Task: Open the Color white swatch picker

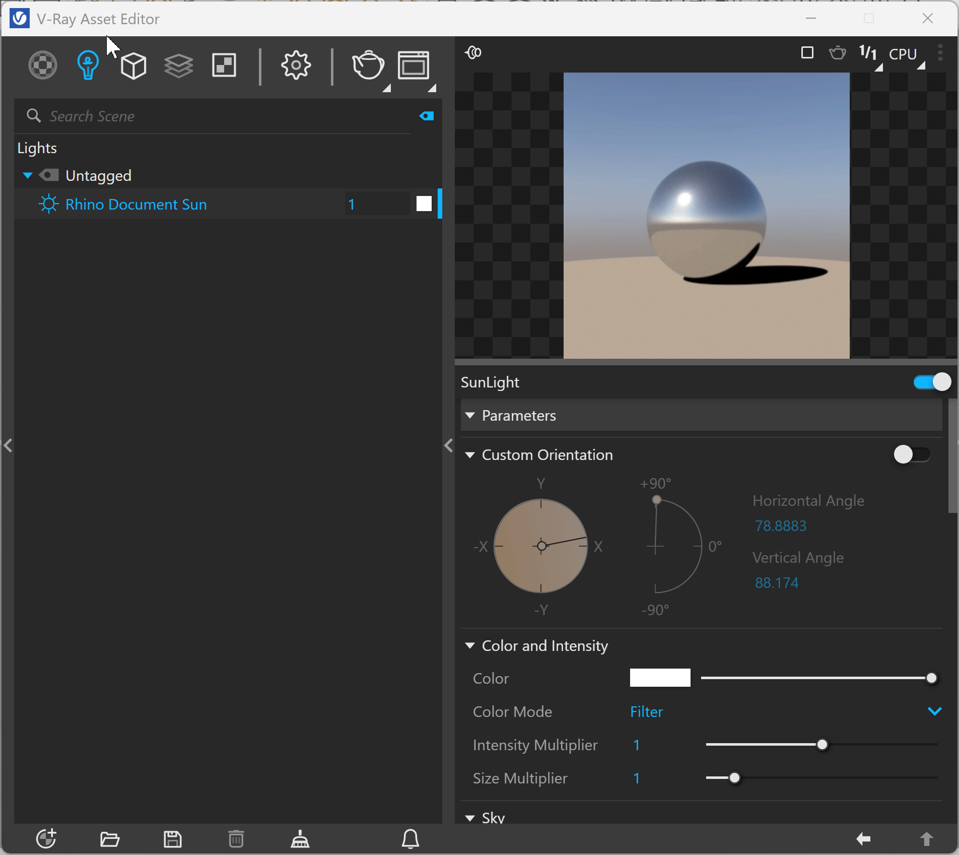Action: [660, 678]
